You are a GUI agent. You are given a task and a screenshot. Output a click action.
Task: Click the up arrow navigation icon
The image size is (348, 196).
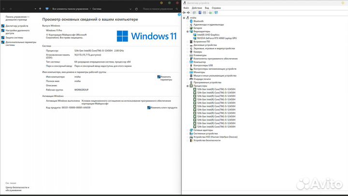39,9
